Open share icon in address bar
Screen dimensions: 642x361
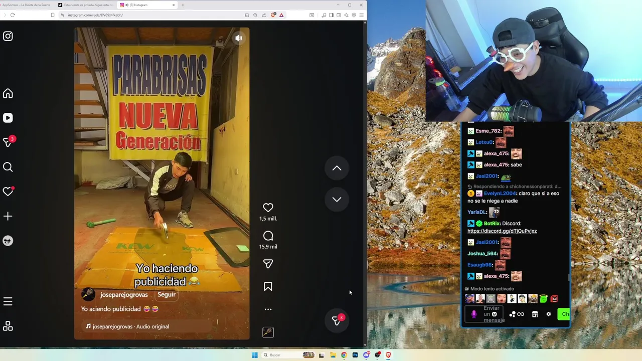click(264, 15)
